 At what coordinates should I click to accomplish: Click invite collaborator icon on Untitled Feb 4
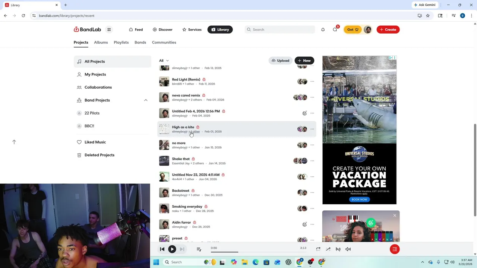click(x=304, y=113)
